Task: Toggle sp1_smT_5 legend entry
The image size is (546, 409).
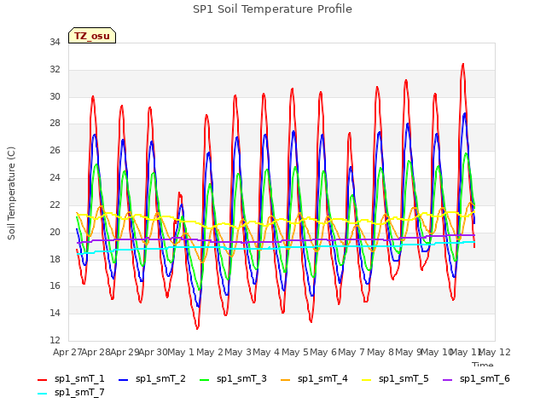Action: coord(395,378)
